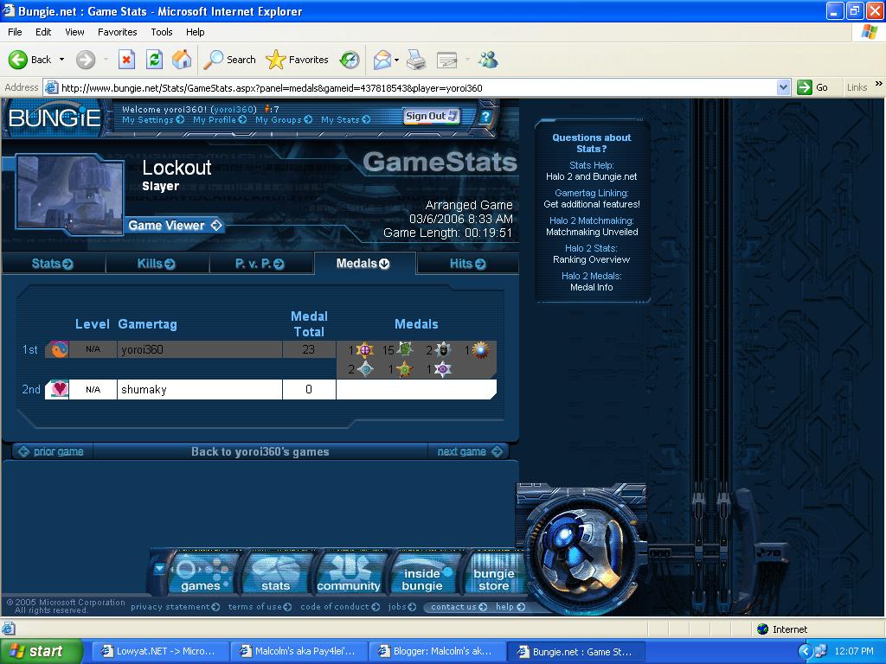Open the Help menu
This screenshot has height=664, width=886.
195,32
